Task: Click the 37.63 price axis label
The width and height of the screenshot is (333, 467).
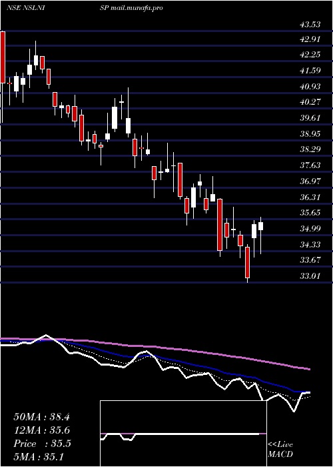Action: click(x=310, y=165)
